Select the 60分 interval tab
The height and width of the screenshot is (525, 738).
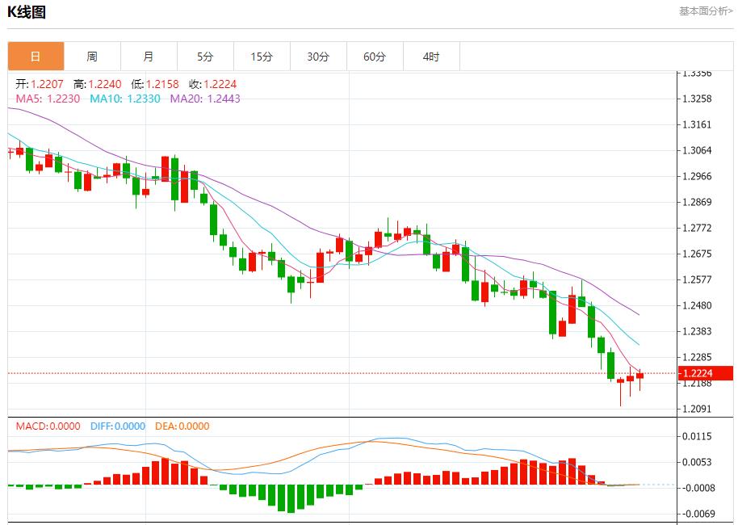[x=375, y=57]
